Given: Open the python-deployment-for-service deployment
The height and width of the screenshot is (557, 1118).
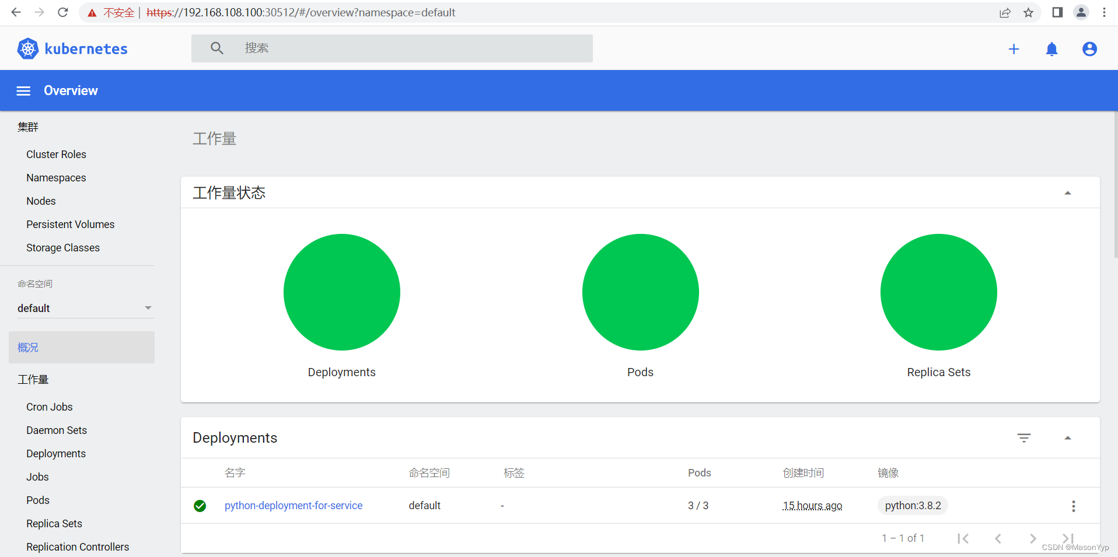Looking at the screenshot, I should click(294, 506).
